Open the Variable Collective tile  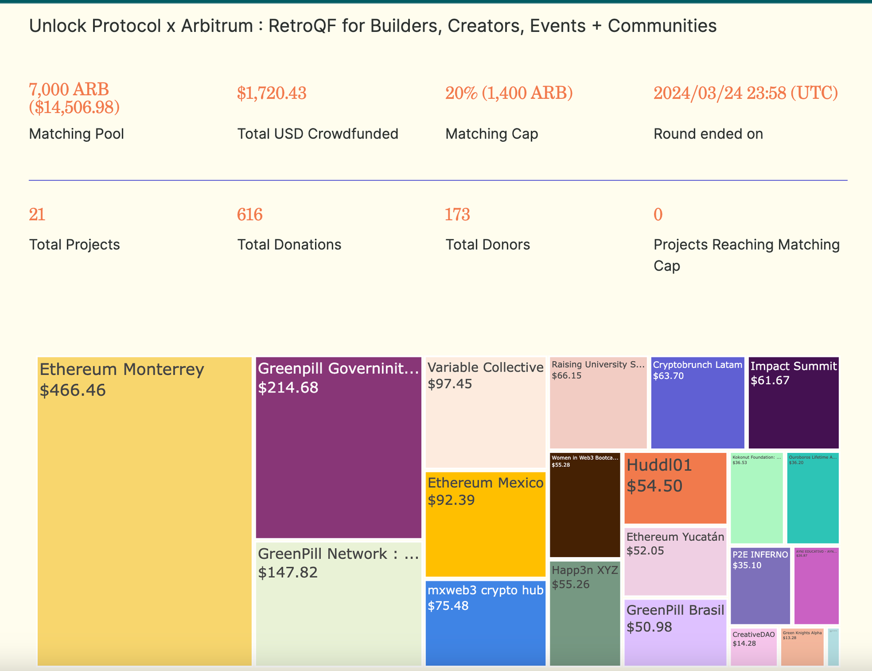tap(485, 412)
